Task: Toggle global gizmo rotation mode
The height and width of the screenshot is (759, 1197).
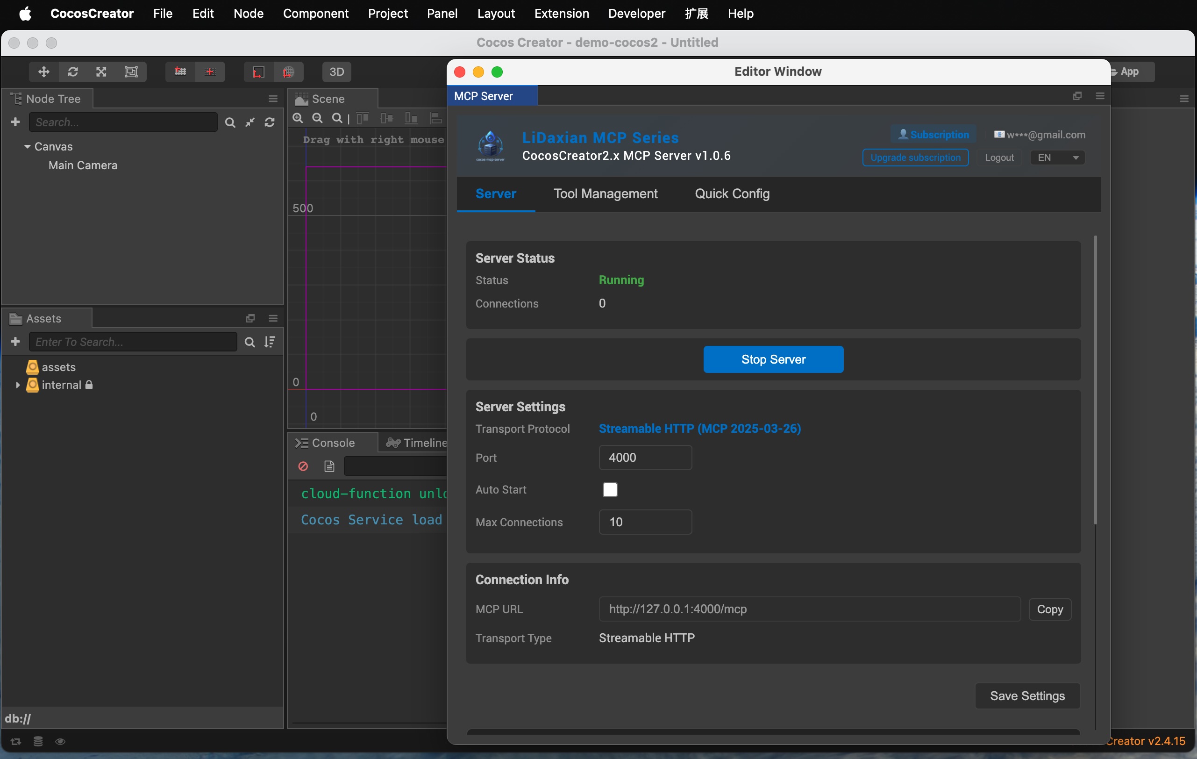Action: coord(288,72)
